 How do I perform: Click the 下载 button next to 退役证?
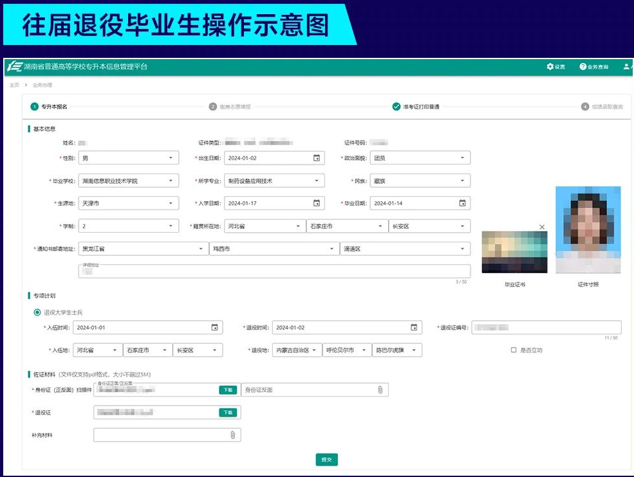tap(228, 411)
